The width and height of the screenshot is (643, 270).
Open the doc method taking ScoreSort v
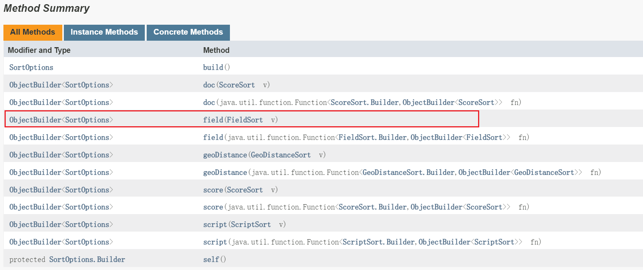tap(209, 85)
